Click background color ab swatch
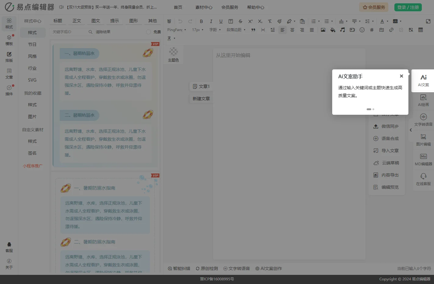Viewport: 434px width, 284px height. 395,21
